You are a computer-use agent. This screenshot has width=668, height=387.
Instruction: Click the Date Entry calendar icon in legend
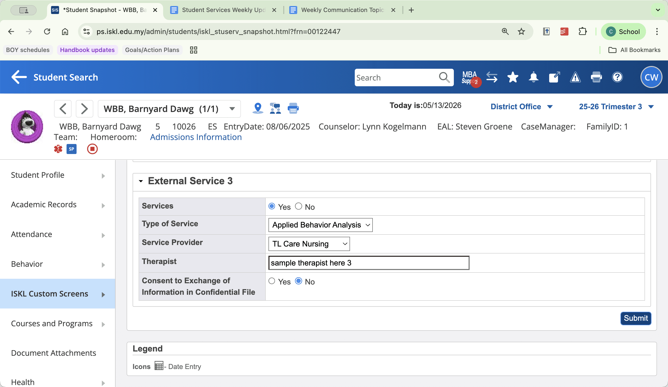(159, 365)
